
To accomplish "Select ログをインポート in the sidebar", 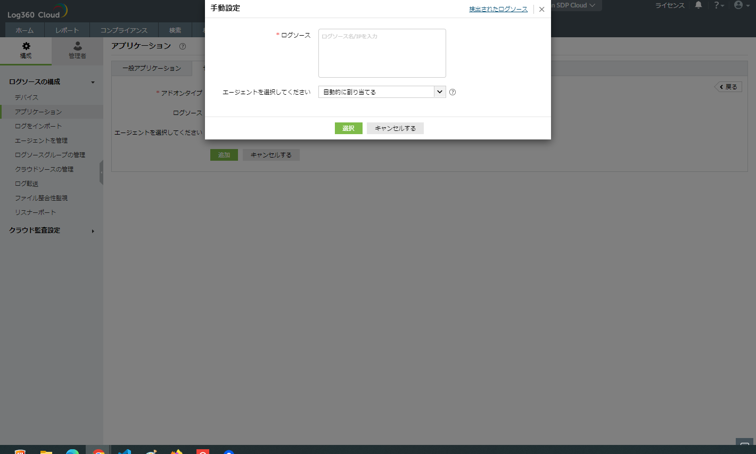I will tap(38, 126).
